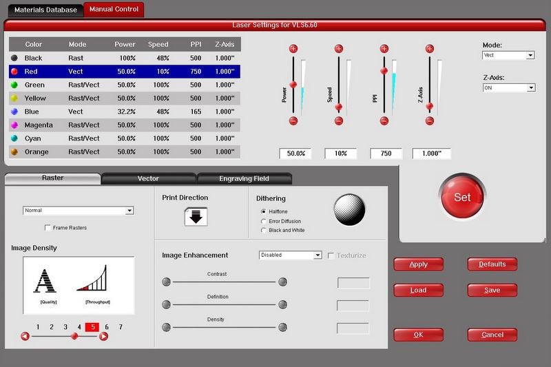
Task: Click the Load button
Action: pyautogui.click(x=418, y=290)
